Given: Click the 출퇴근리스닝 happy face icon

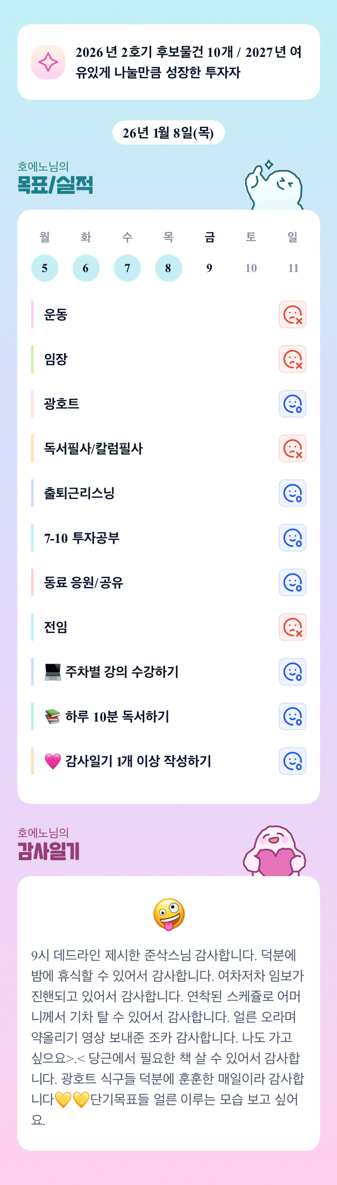Looking at the screenshot, I should tap(293, 493).
